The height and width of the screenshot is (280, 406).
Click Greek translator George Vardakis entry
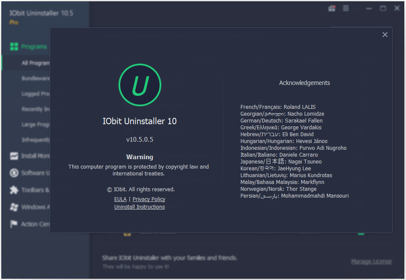281,128
